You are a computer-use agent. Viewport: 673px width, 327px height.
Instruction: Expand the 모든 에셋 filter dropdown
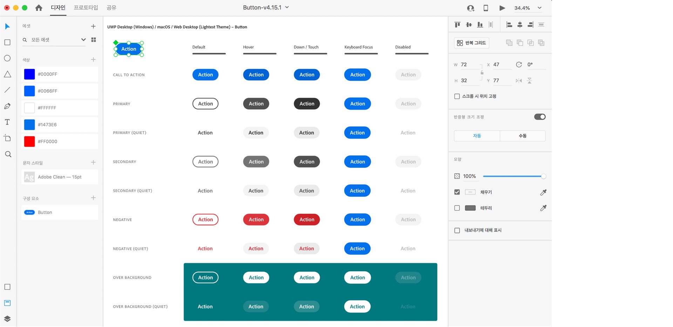pos(83,40)
